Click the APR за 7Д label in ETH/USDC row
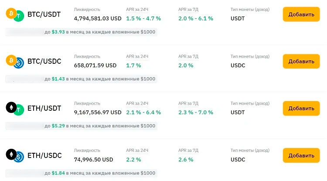Image resolution: width=327 pixels, height=181 pixels. 188,150
